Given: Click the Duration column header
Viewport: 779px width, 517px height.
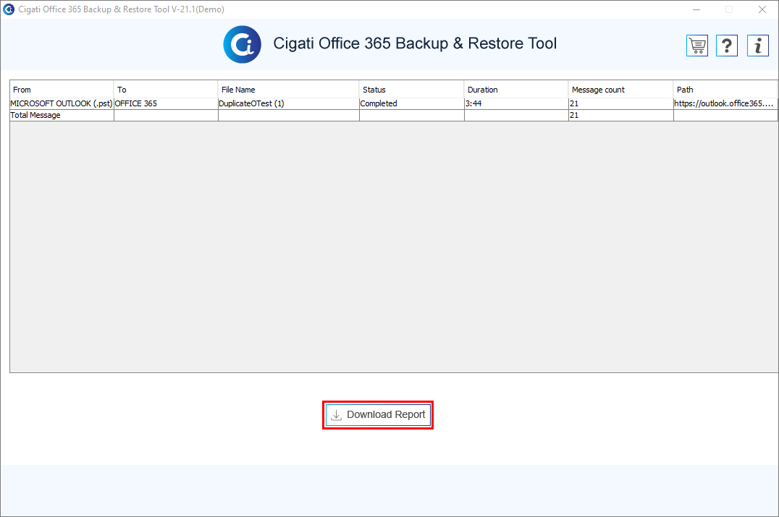Looking at the screenshot, I should pos(517,90).
